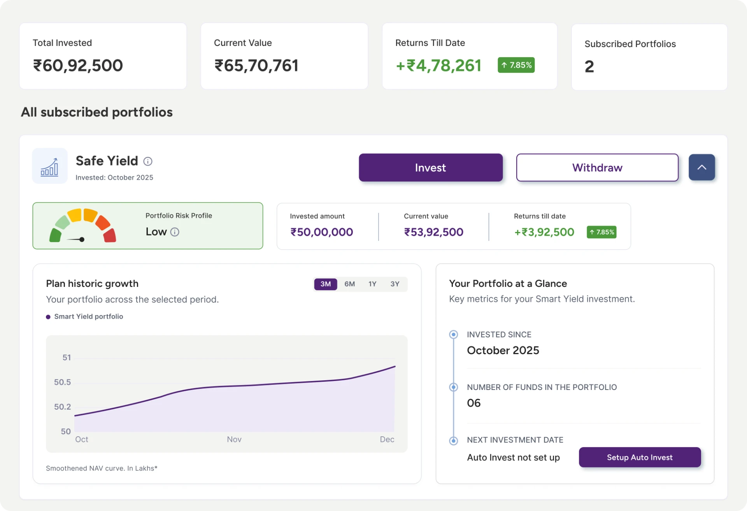The height and width of the screenshot is (511, 747).
Task: Click the historic growth chart area
Action: tap(226, 394)
